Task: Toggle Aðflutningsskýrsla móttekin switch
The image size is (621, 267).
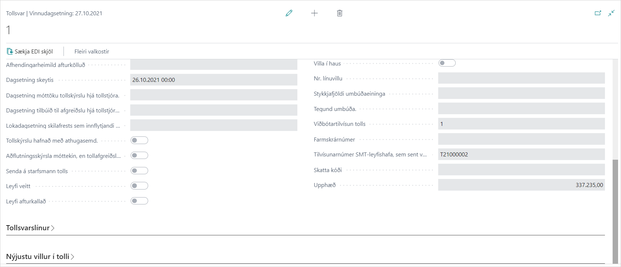Action: [139, 156]
